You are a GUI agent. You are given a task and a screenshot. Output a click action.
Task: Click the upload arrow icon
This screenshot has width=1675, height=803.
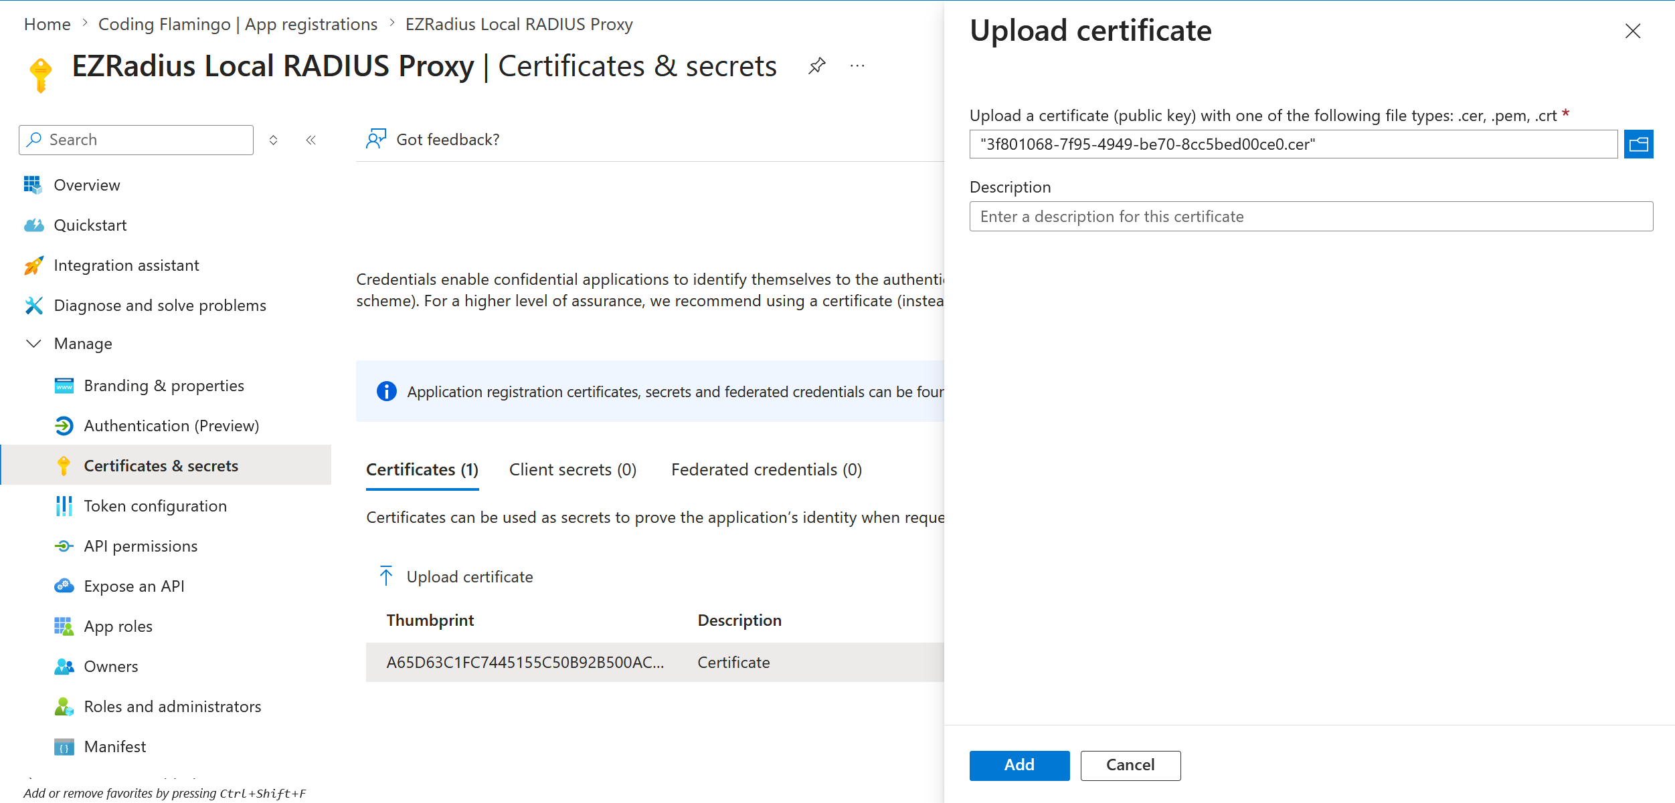[x=386, y=576]
